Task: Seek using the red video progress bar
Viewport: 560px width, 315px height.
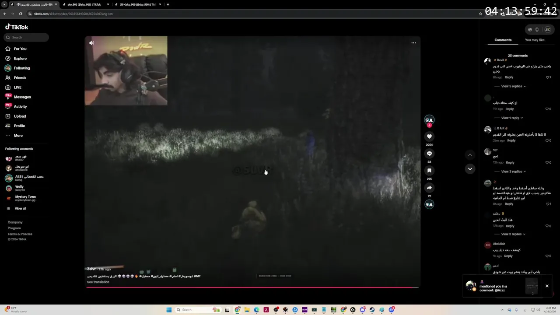Action: click(252, 287)
